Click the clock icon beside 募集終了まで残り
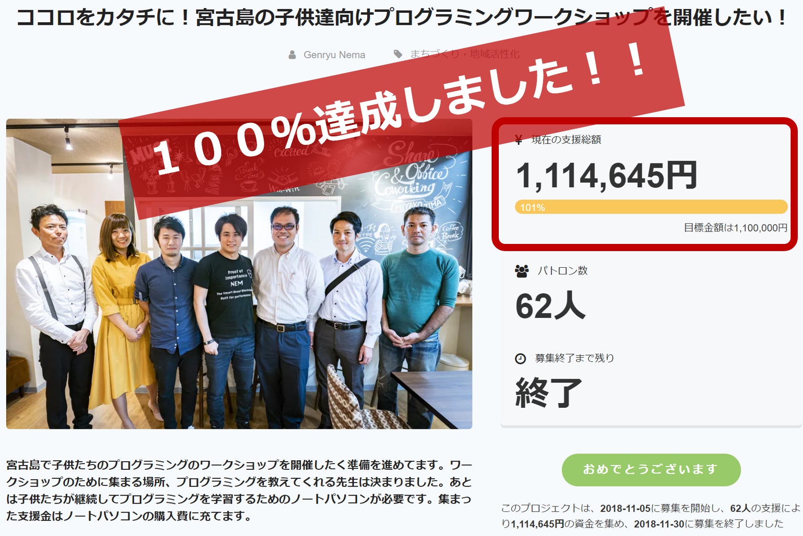This screenshot has width=803, height=536. coord(520,359)
